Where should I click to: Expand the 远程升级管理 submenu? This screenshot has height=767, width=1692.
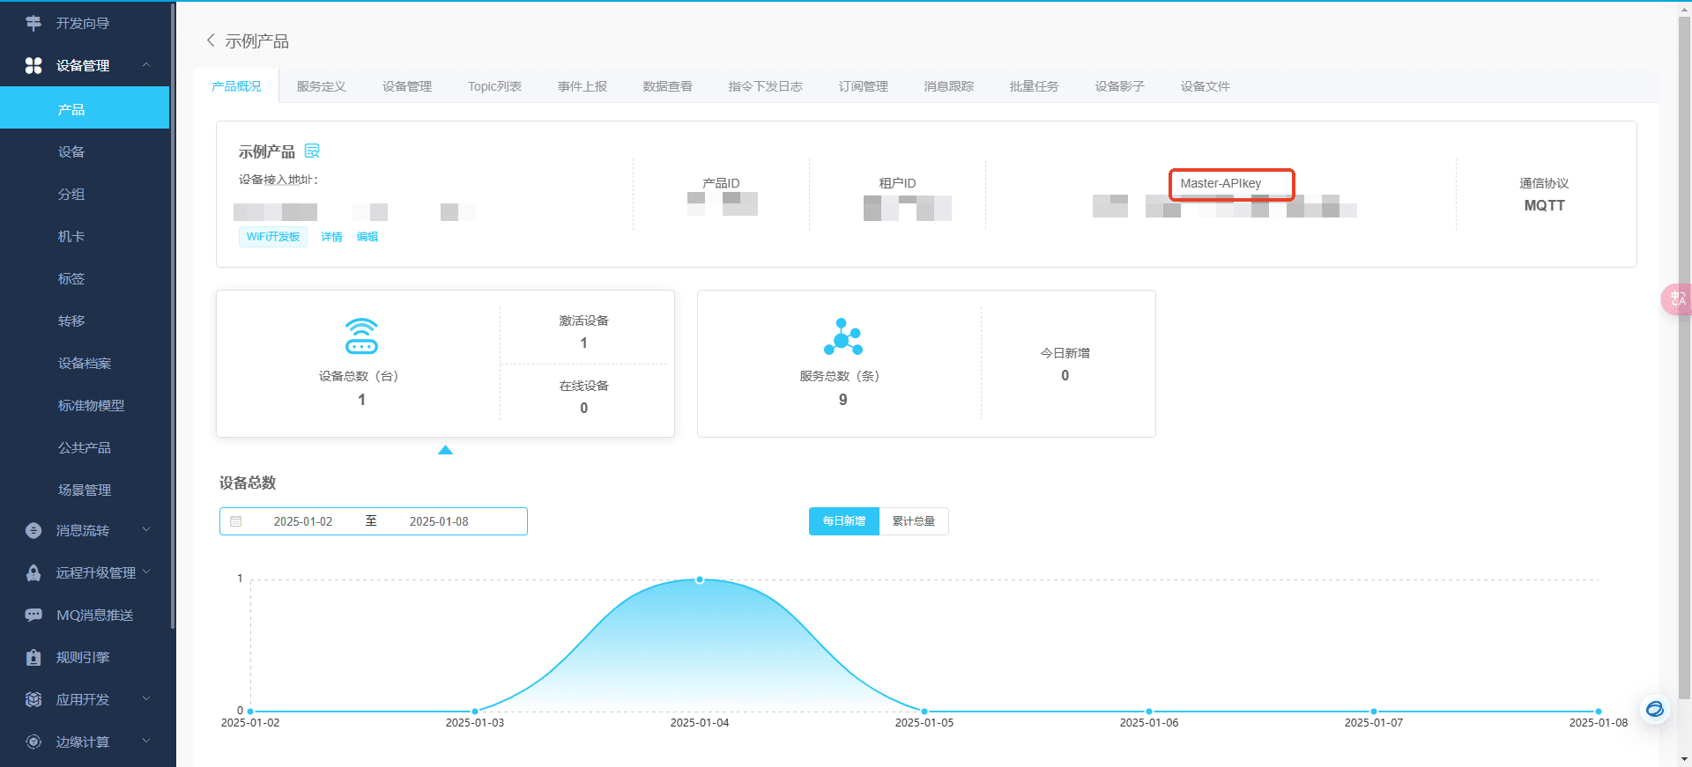[146, 572]
